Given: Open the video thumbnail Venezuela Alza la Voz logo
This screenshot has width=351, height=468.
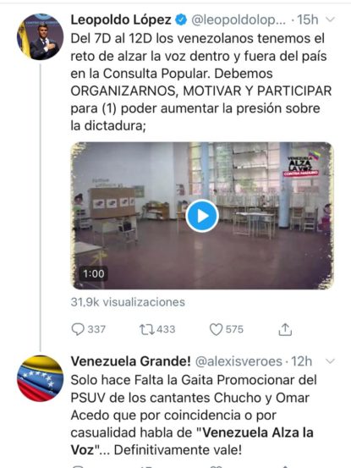Looking at the screenshot, I should (x=302, y=163).
